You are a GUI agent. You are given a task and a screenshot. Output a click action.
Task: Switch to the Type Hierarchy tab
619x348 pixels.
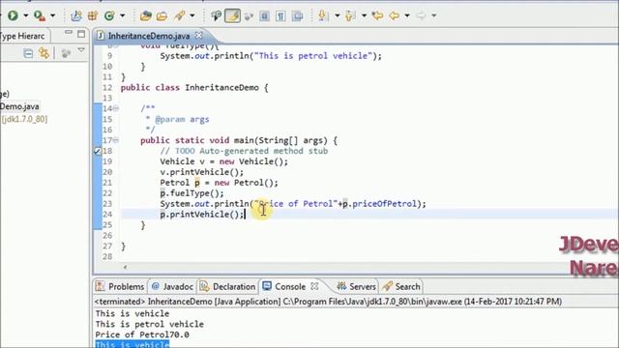[22, 36]
